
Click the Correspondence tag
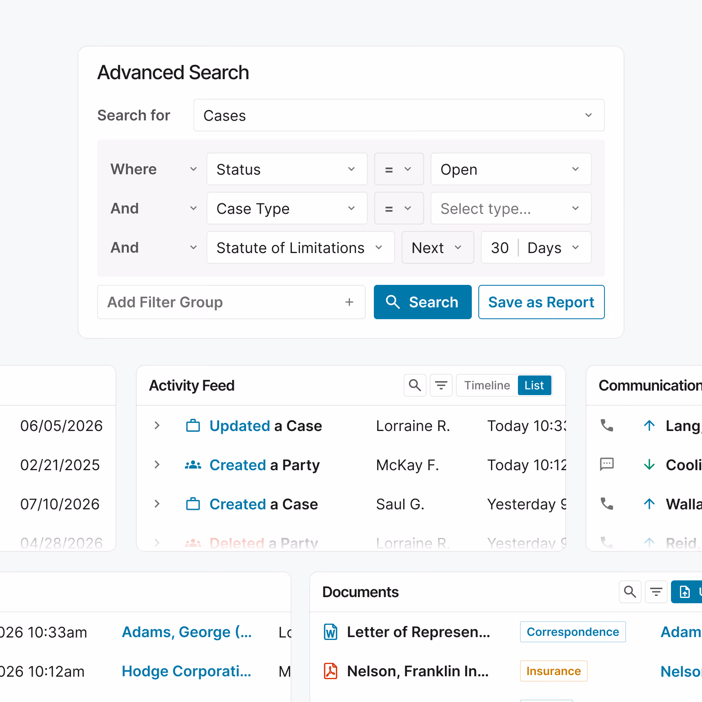pos(573,632)
